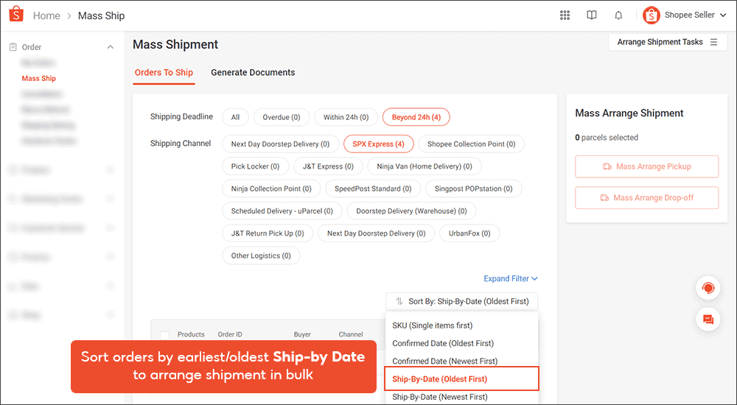Select Singpost POPstation (0) channel
The width and height of the screenshot is (737, 405).
tap(474, 189)
